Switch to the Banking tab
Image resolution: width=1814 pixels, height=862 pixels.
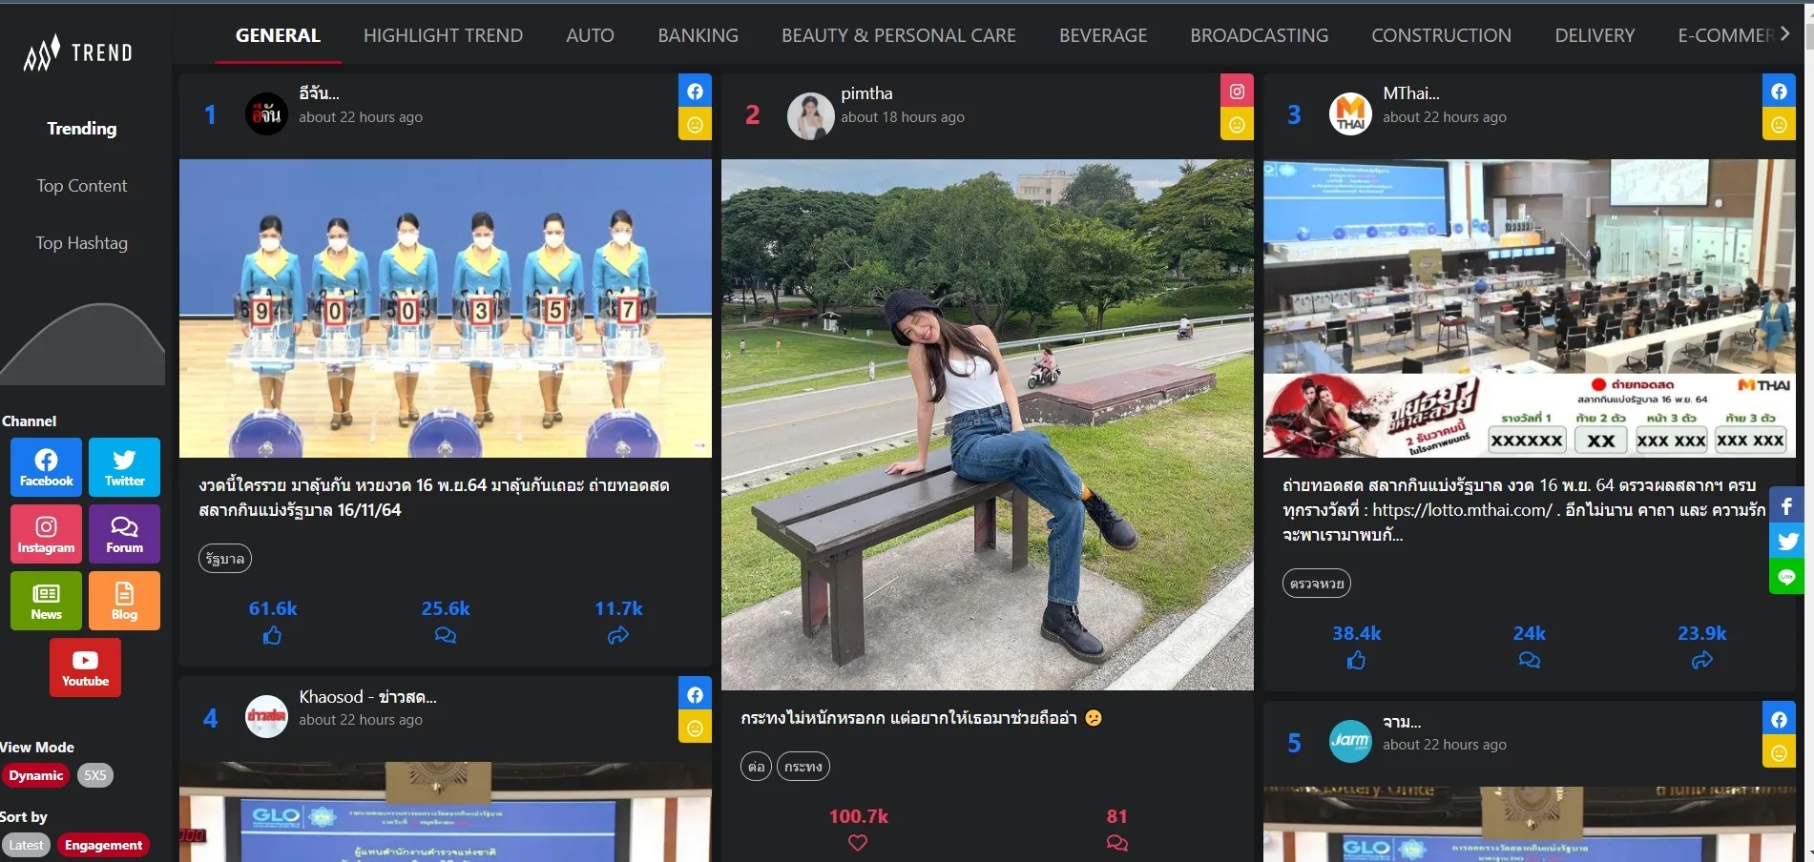698,35
